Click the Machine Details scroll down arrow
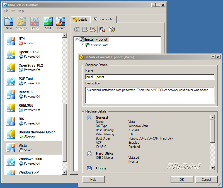The width and height of the screenshot is (223, 188). tap(212, 168)
